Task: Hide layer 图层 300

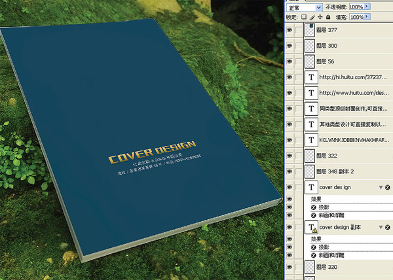Action: (x=290, y=46)
